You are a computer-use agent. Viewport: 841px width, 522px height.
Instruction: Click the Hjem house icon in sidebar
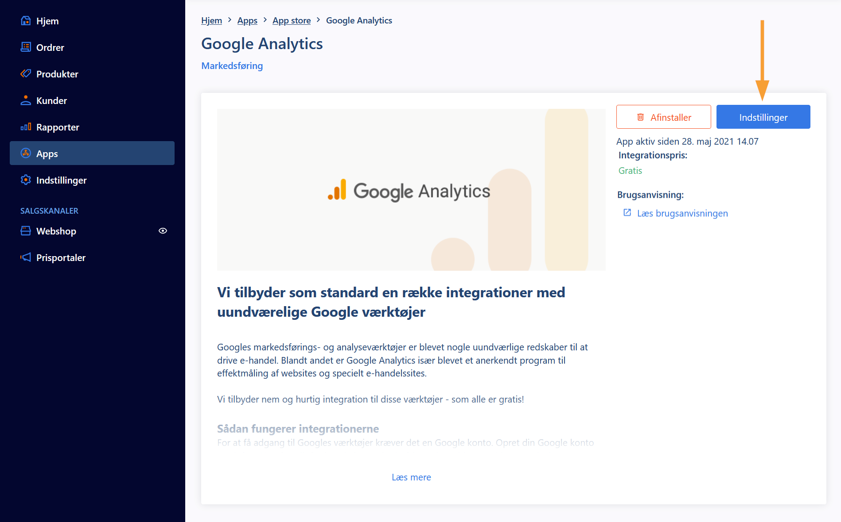(26, 21)
